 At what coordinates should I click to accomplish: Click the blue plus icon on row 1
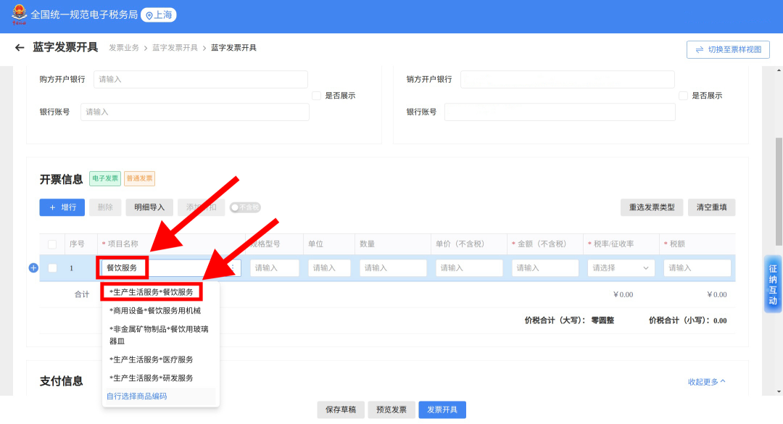click(x=33, y=267)
